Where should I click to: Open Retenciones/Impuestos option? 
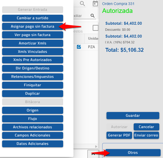(x=32, y=77)
